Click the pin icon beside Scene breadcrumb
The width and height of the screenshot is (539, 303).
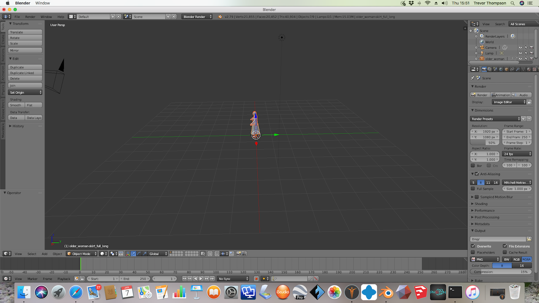pos(473,78)
